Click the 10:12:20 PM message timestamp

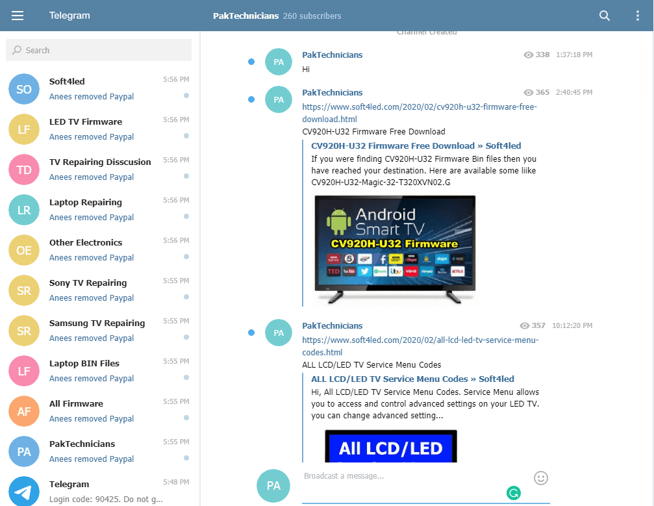point(572,325)
